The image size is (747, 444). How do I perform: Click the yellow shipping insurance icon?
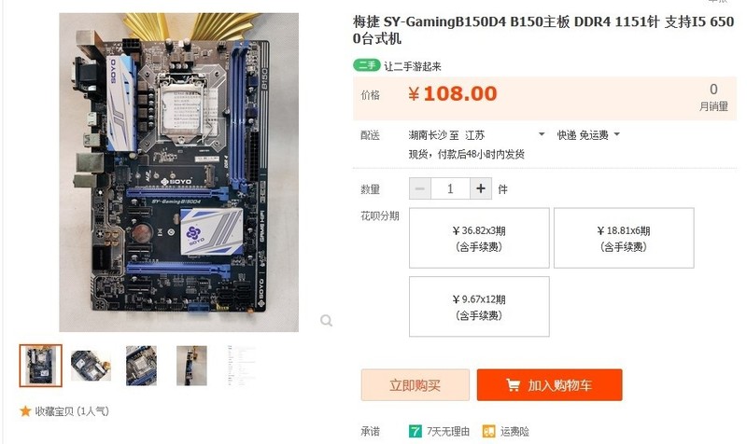pos(488,432)
